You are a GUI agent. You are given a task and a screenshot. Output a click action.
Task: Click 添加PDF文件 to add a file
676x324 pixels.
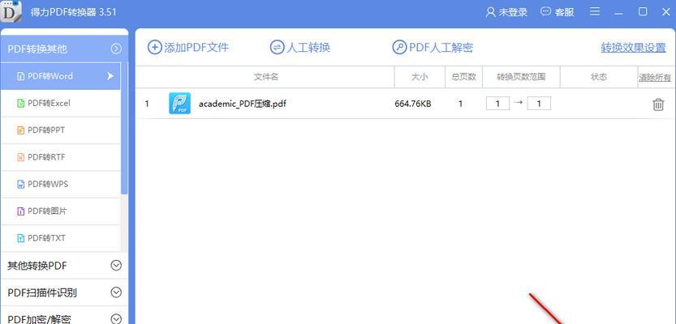tap(188, 47)
